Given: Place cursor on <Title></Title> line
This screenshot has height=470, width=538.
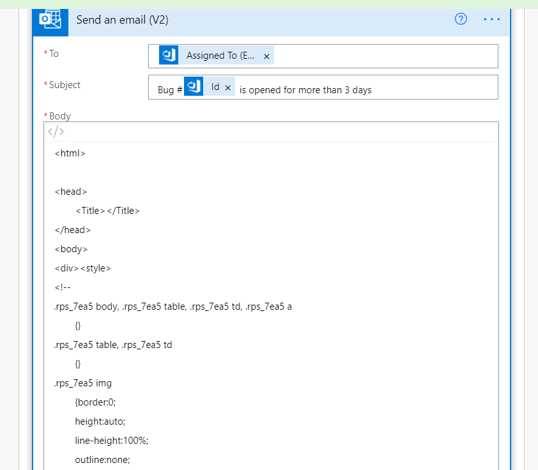Looking at the screenshot, I should tap(107, 211).
